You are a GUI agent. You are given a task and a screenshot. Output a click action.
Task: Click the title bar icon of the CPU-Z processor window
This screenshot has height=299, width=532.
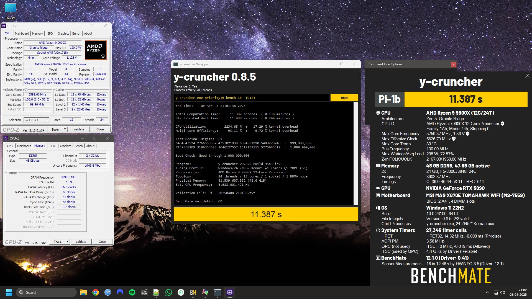point(4,26)
